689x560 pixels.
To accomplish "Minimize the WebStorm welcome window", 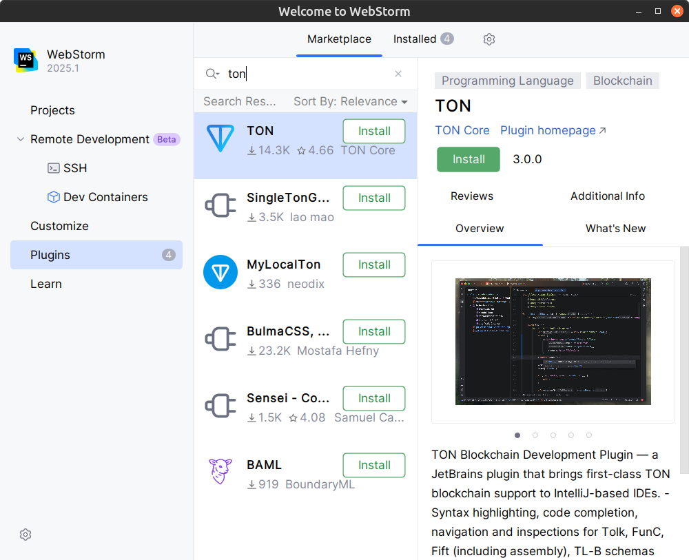I will coord(639,11).
